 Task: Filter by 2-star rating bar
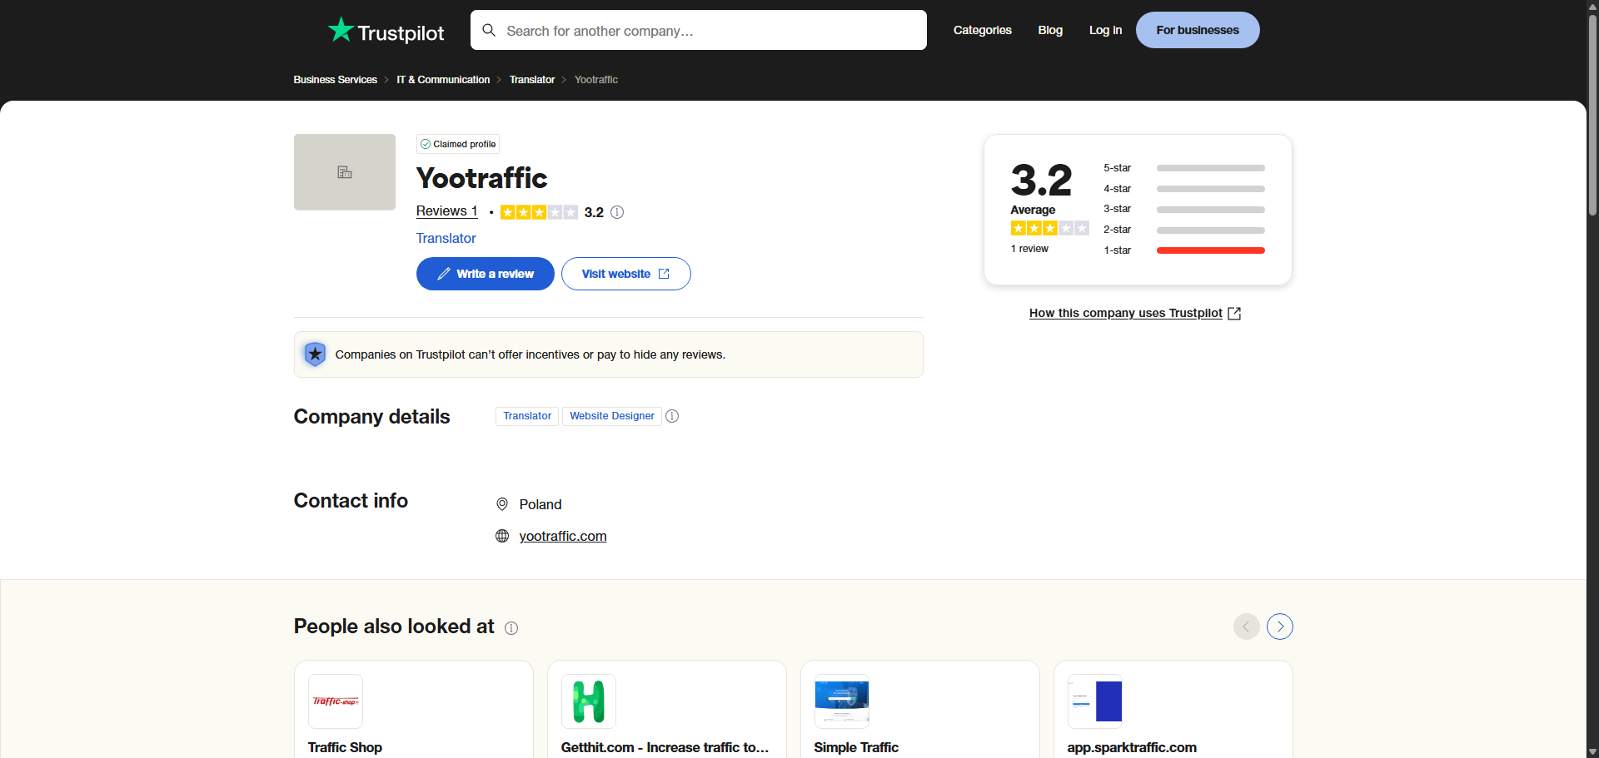(1184, 230)
